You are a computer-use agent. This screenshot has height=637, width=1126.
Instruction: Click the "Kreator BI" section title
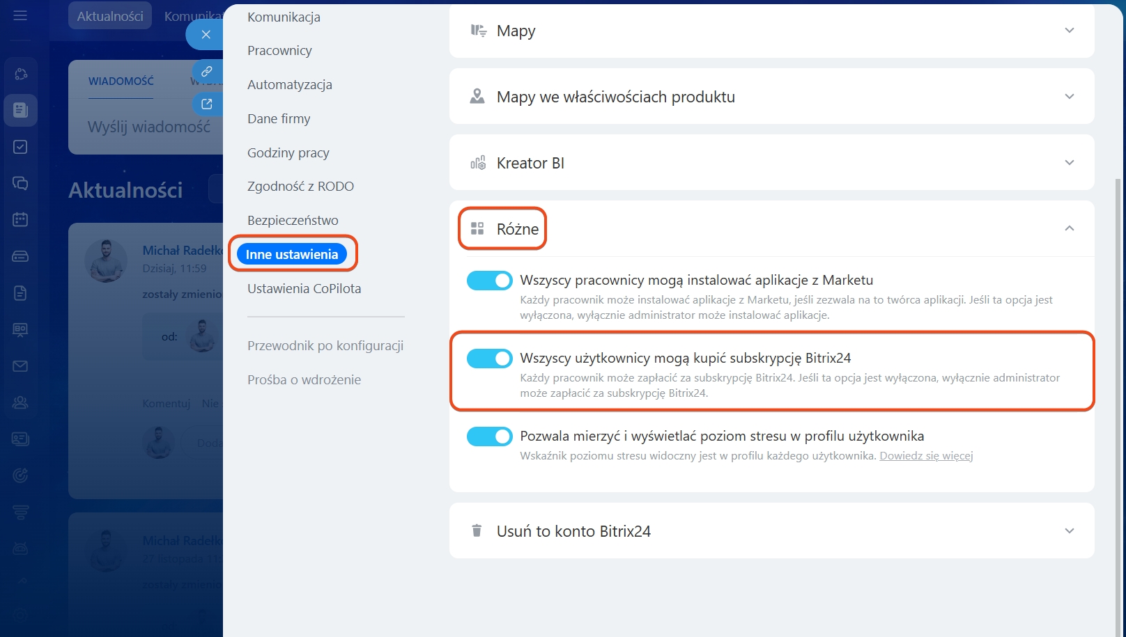click(x=530, y=163)
